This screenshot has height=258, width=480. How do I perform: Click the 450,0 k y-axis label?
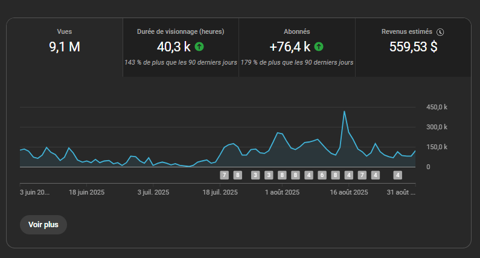tap(437, 107)
